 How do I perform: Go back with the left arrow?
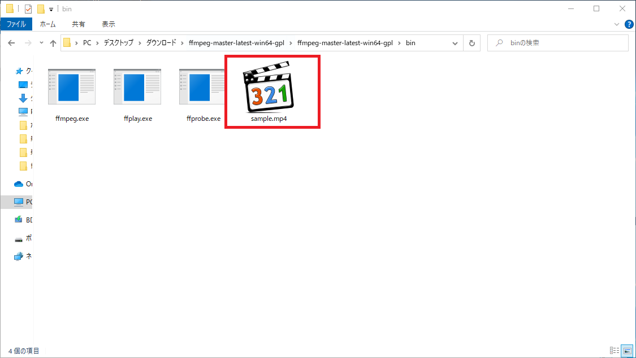coord(11,43)
